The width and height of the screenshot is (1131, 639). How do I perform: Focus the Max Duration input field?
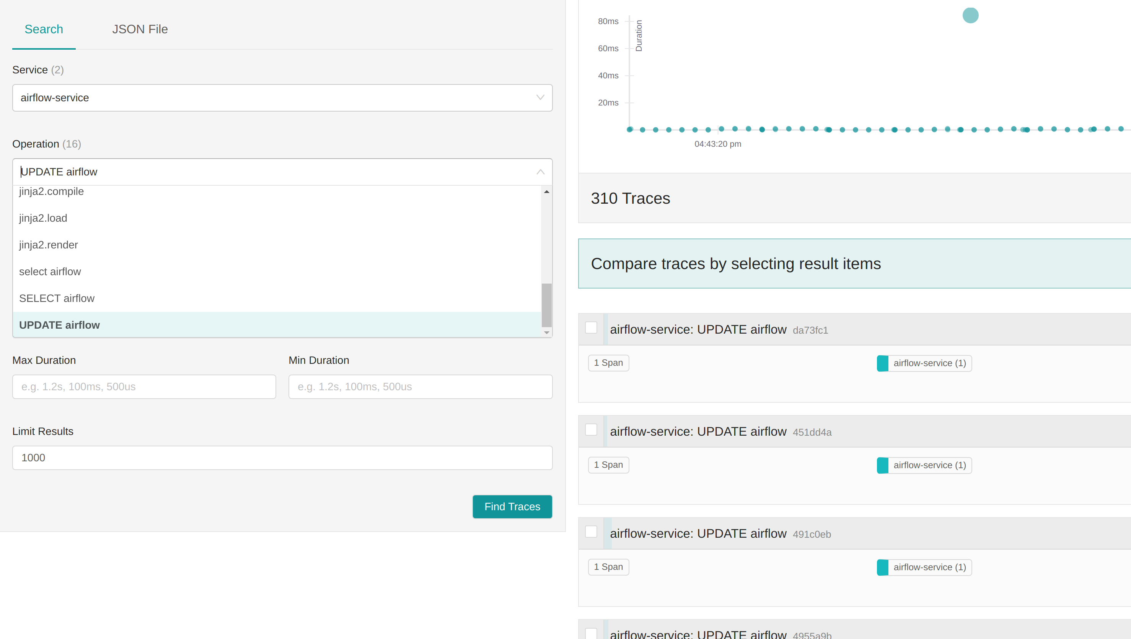point(144,387)
